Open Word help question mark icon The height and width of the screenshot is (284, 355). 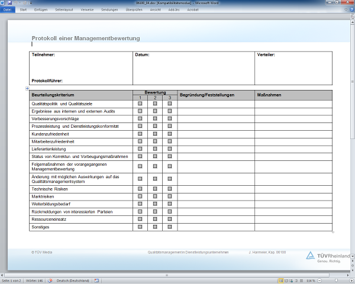pos(351,10)
